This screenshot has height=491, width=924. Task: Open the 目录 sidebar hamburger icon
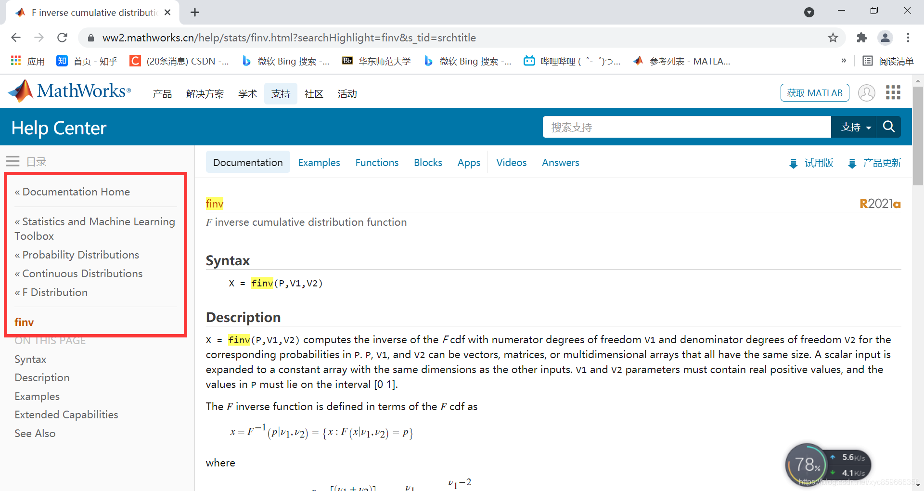(x=13, y=161)
